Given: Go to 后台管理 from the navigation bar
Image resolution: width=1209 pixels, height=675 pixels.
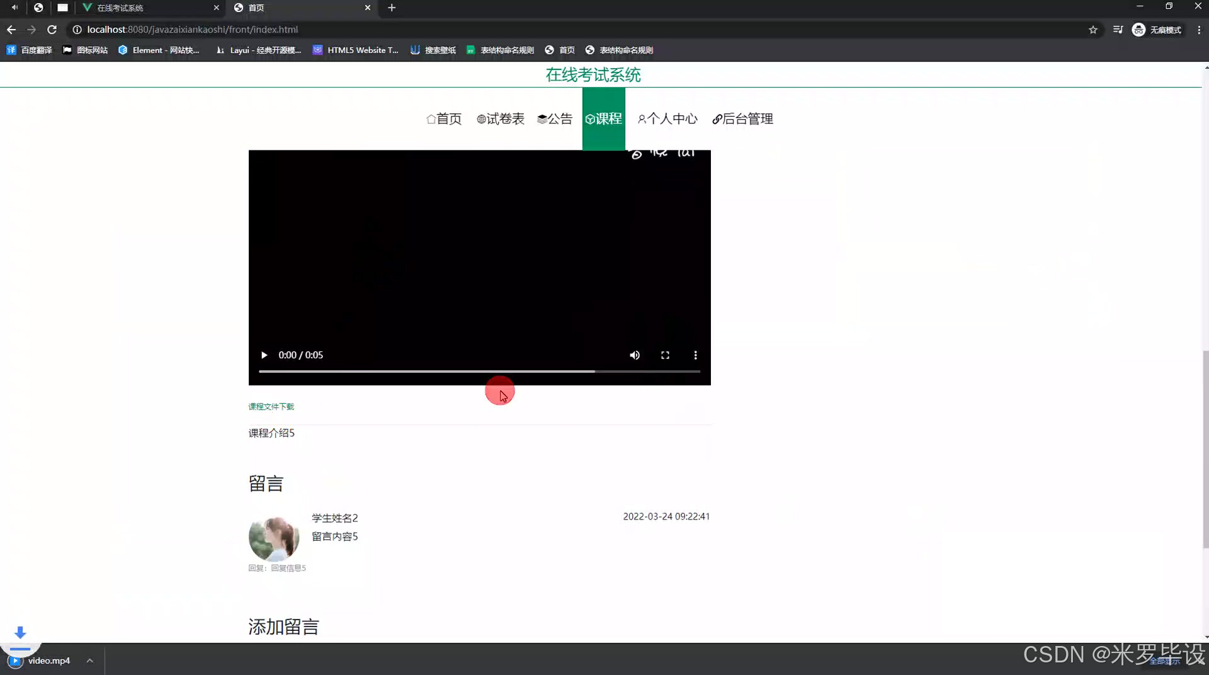Looking at the screenshot, I should [742, 118].
